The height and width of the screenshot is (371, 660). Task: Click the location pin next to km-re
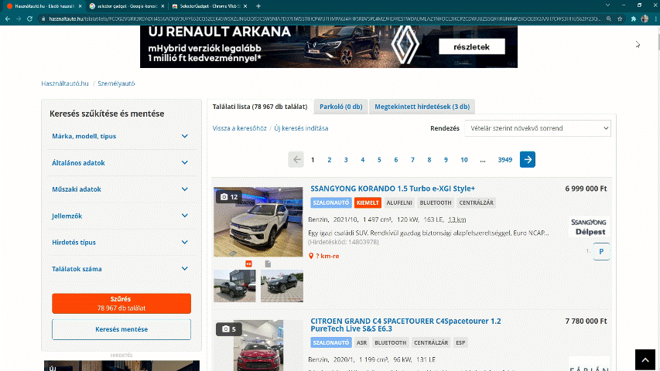click(311, 256)
